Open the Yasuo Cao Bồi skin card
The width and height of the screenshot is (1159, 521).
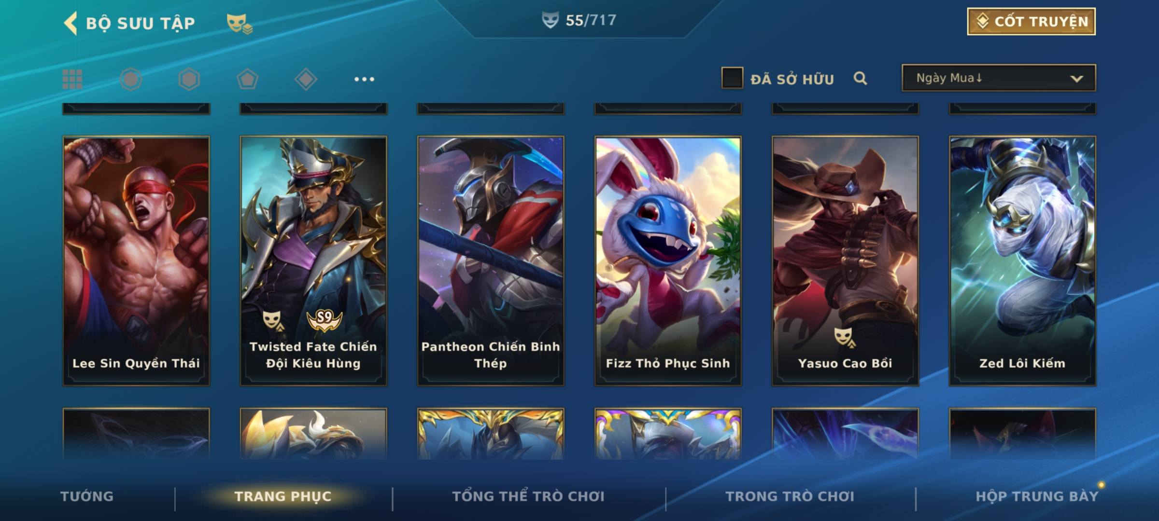click(x=845, y=261)
